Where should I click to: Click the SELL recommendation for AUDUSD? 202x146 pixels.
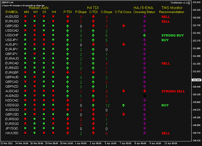(x=166, y=17)
